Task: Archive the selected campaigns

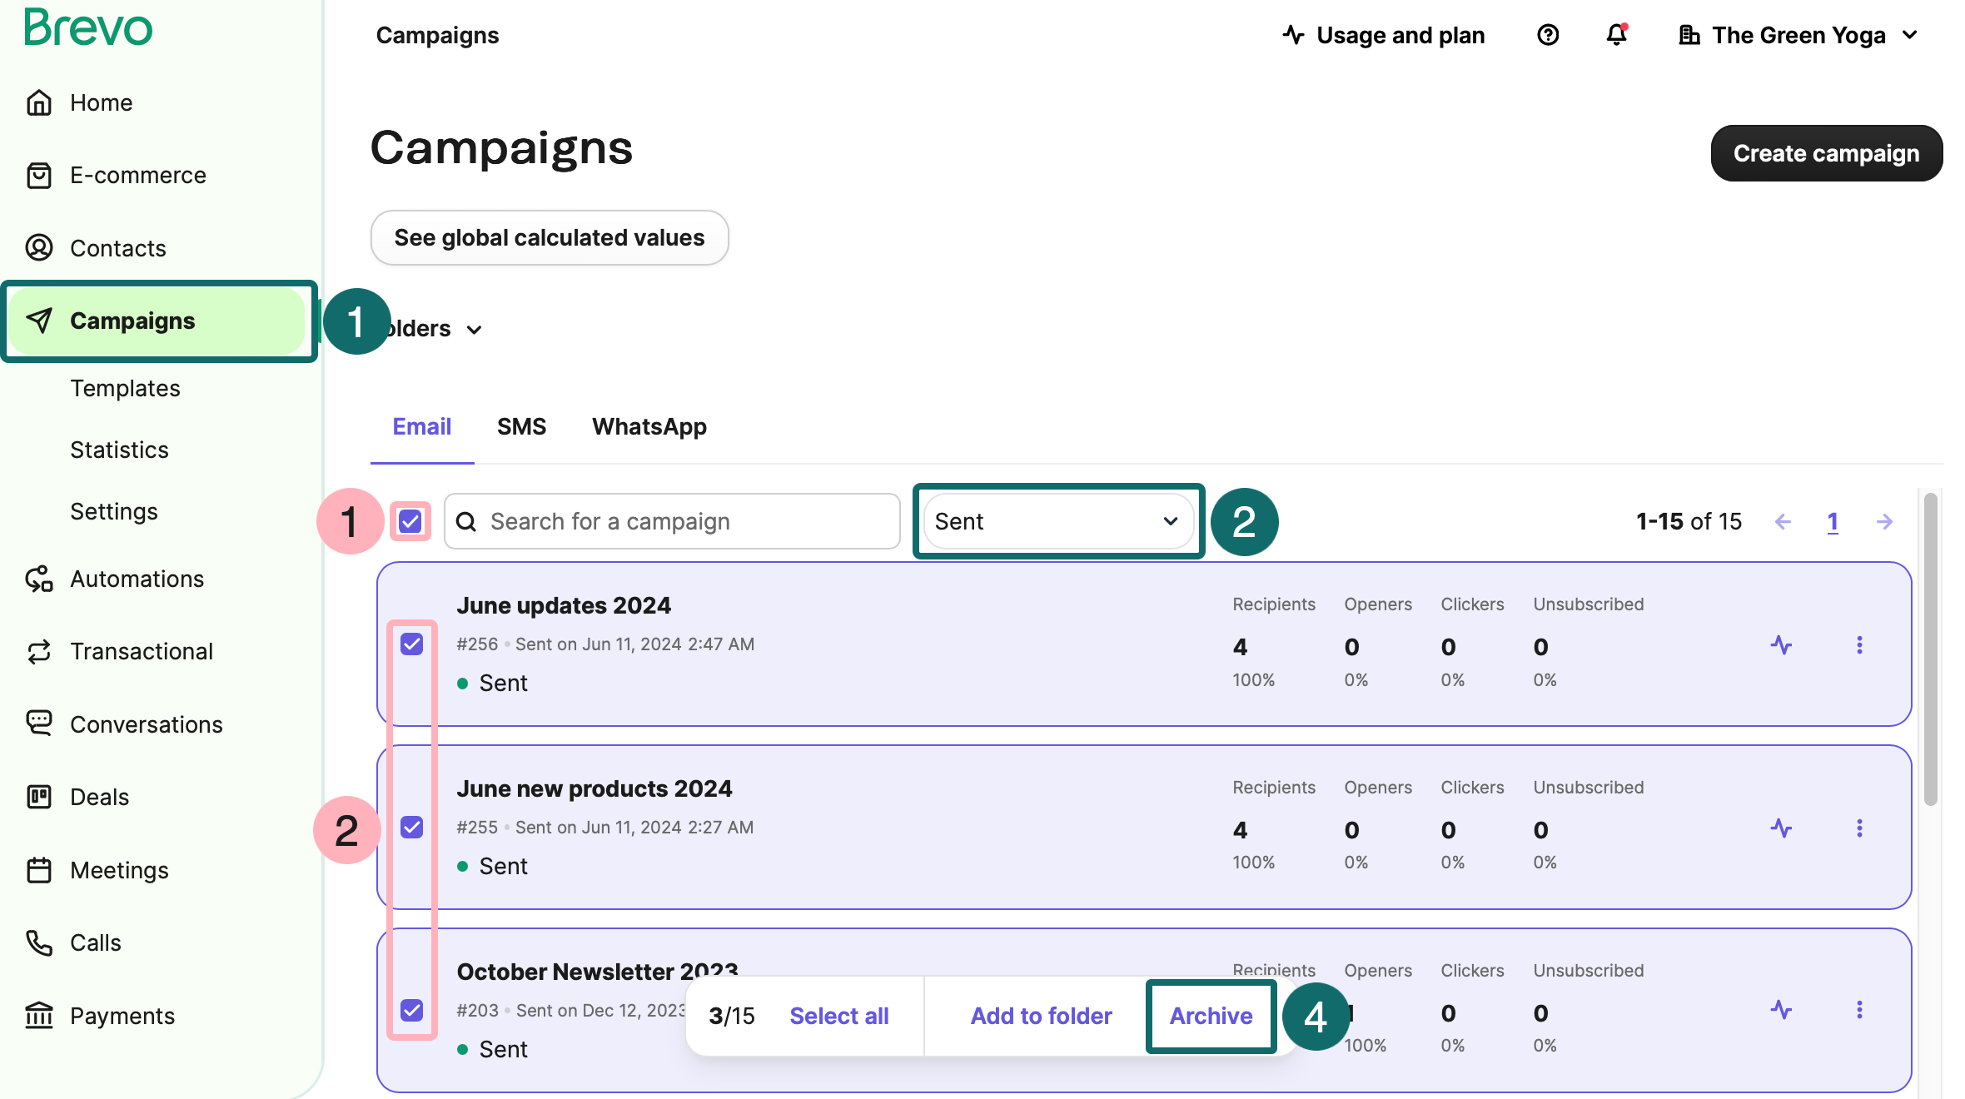Action: point(1211,1016)
